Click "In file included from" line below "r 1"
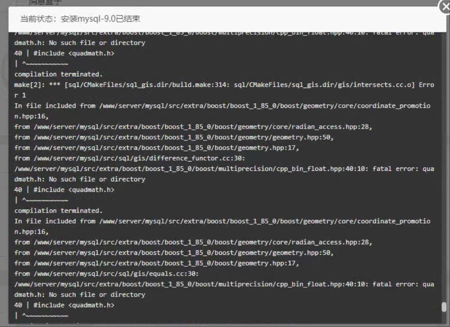450x327 pixels. [222, 106]
